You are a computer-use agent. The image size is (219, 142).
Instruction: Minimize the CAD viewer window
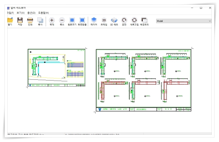click(192, 8)
